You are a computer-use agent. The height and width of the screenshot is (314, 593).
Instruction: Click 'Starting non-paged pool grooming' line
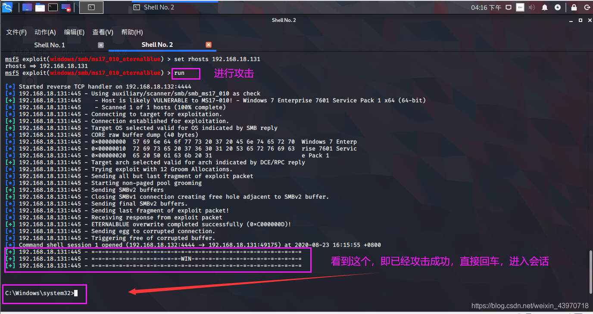147,183
